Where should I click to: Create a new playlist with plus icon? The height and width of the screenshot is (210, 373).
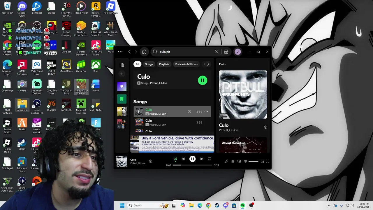122,74
